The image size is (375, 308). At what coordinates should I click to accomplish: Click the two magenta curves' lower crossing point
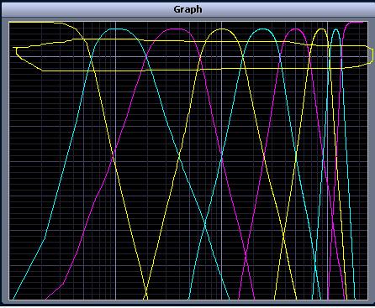pos(246,256)
